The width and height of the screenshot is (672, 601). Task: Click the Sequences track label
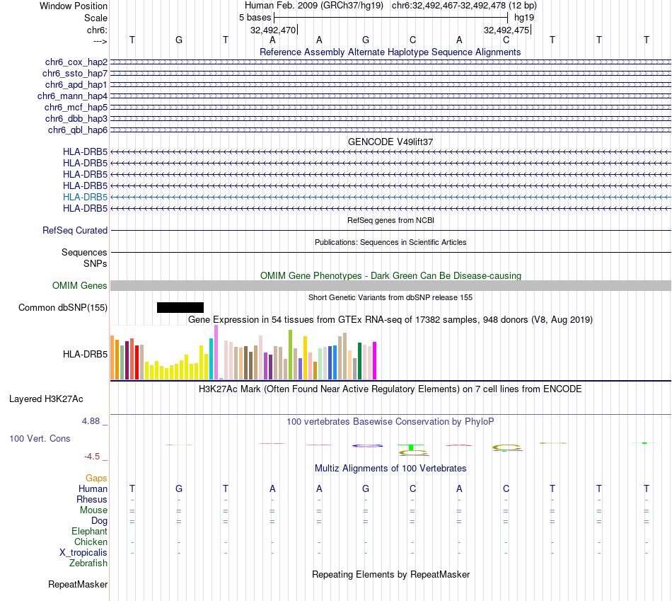[84, 252]
